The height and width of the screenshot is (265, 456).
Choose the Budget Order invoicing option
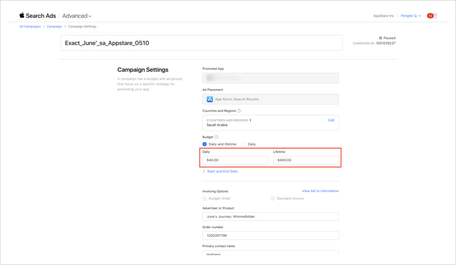coord(205,198)
